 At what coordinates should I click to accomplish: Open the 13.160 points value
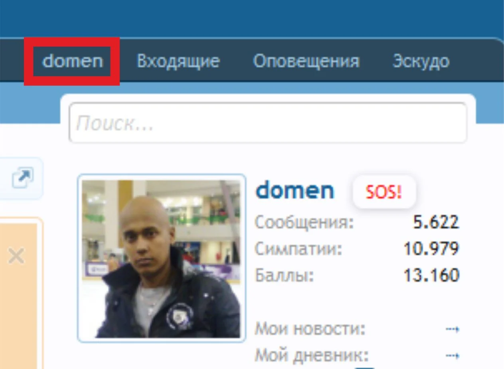click(431, 276)
